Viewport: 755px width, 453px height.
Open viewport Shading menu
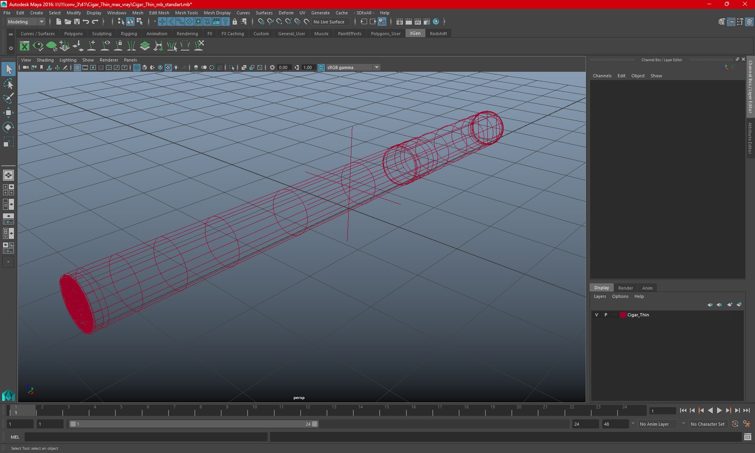coord(45,60)
